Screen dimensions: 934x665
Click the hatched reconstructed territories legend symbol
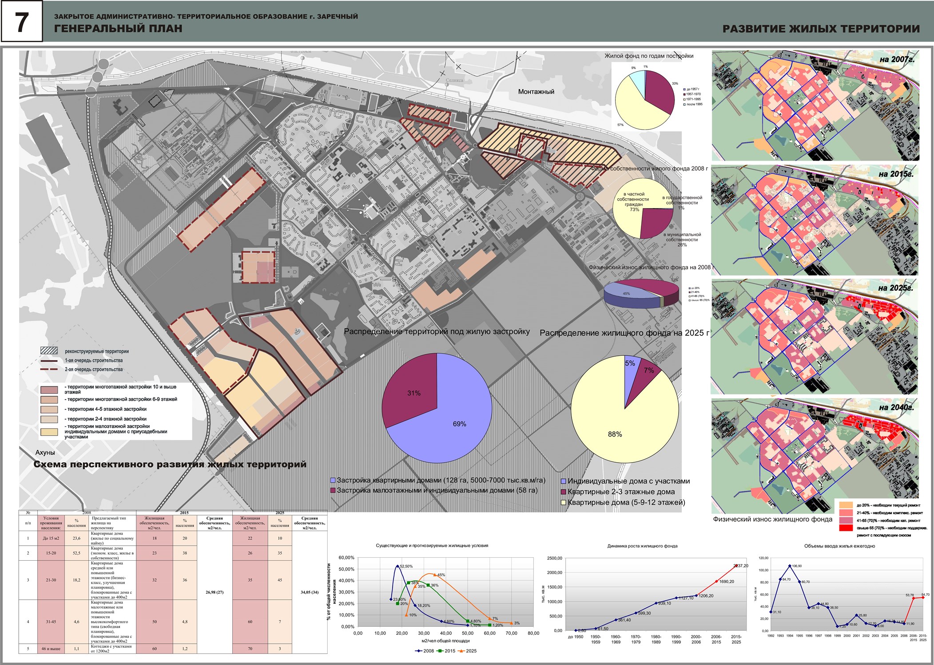point(49,351)
